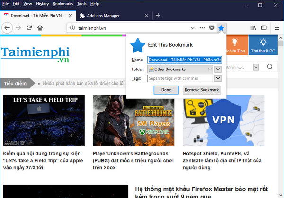
Task: Open the Let's Take a Field Trip article link
Action: pyautogui.click(x=43, y=160)
